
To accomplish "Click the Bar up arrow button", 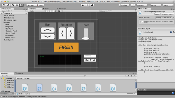I will pos(48,30).
